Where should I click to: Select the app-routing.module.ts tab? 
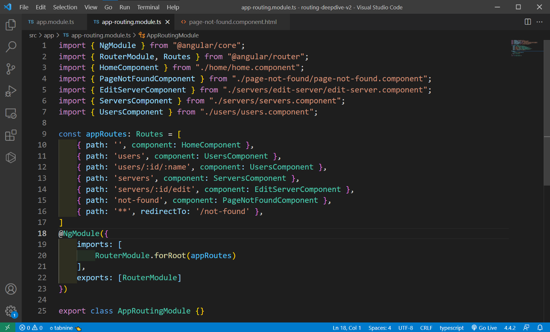[x=131, y=22]
